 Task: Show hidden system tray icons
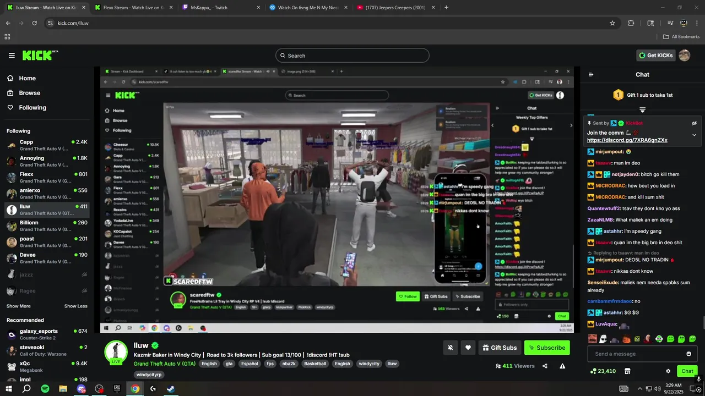point(639,389)
